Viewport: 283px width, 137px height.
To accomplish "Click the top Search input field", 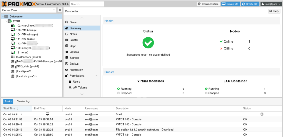I will click(x=87, y=4).
